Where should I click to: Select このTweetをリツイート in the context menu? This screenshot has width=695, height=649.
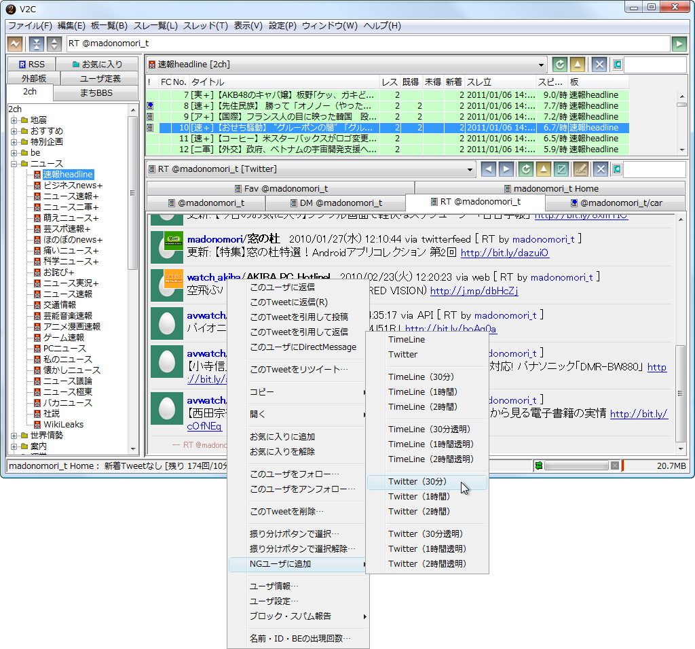tap(299, 369)
